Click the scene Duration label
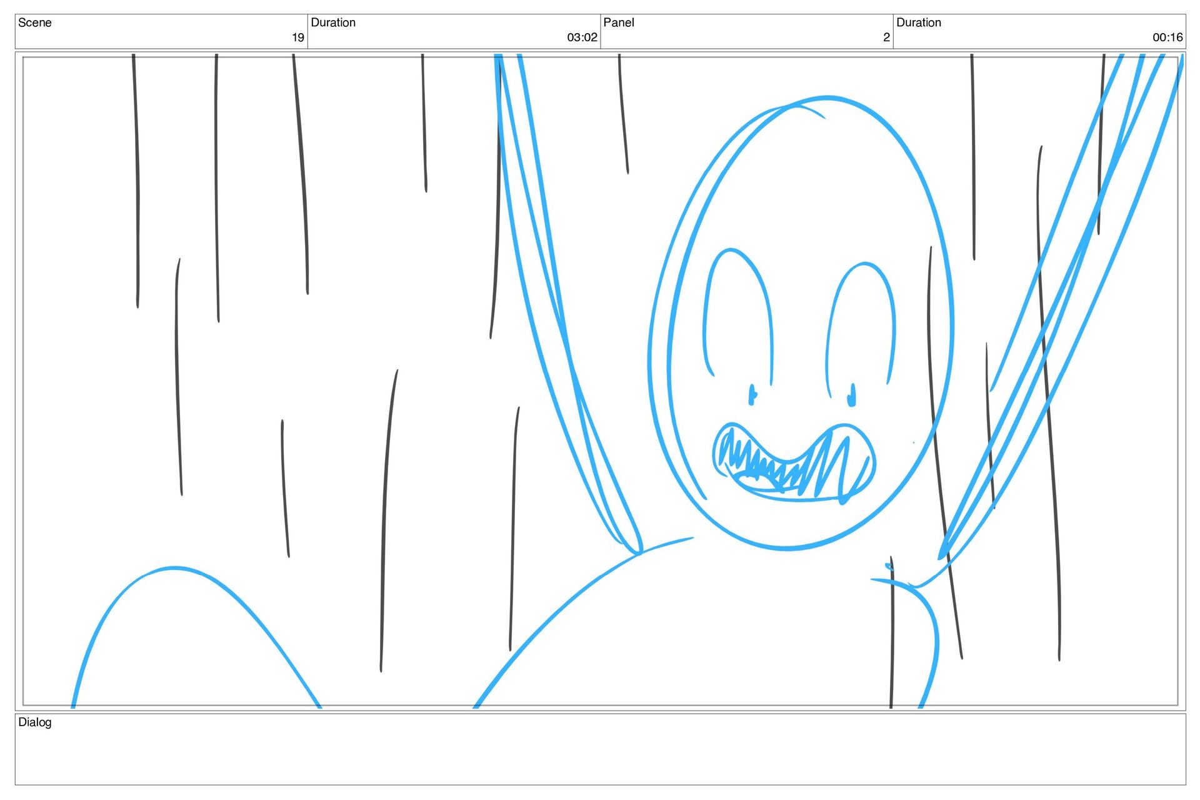This screenshot has width=1200, height=800. 332,22
